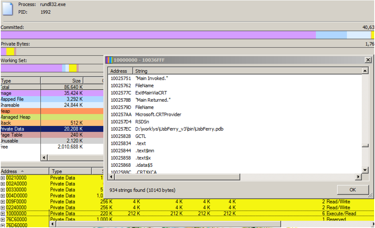Expand the 76C60000 memory region
This screenshot has width=375, height=228.
3,219
